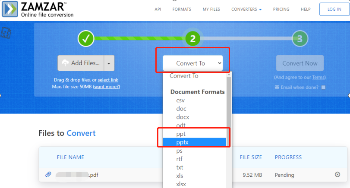Click the FILE SIZE column header
Viewport: 350px width, 188px height.
coord(251,157)
